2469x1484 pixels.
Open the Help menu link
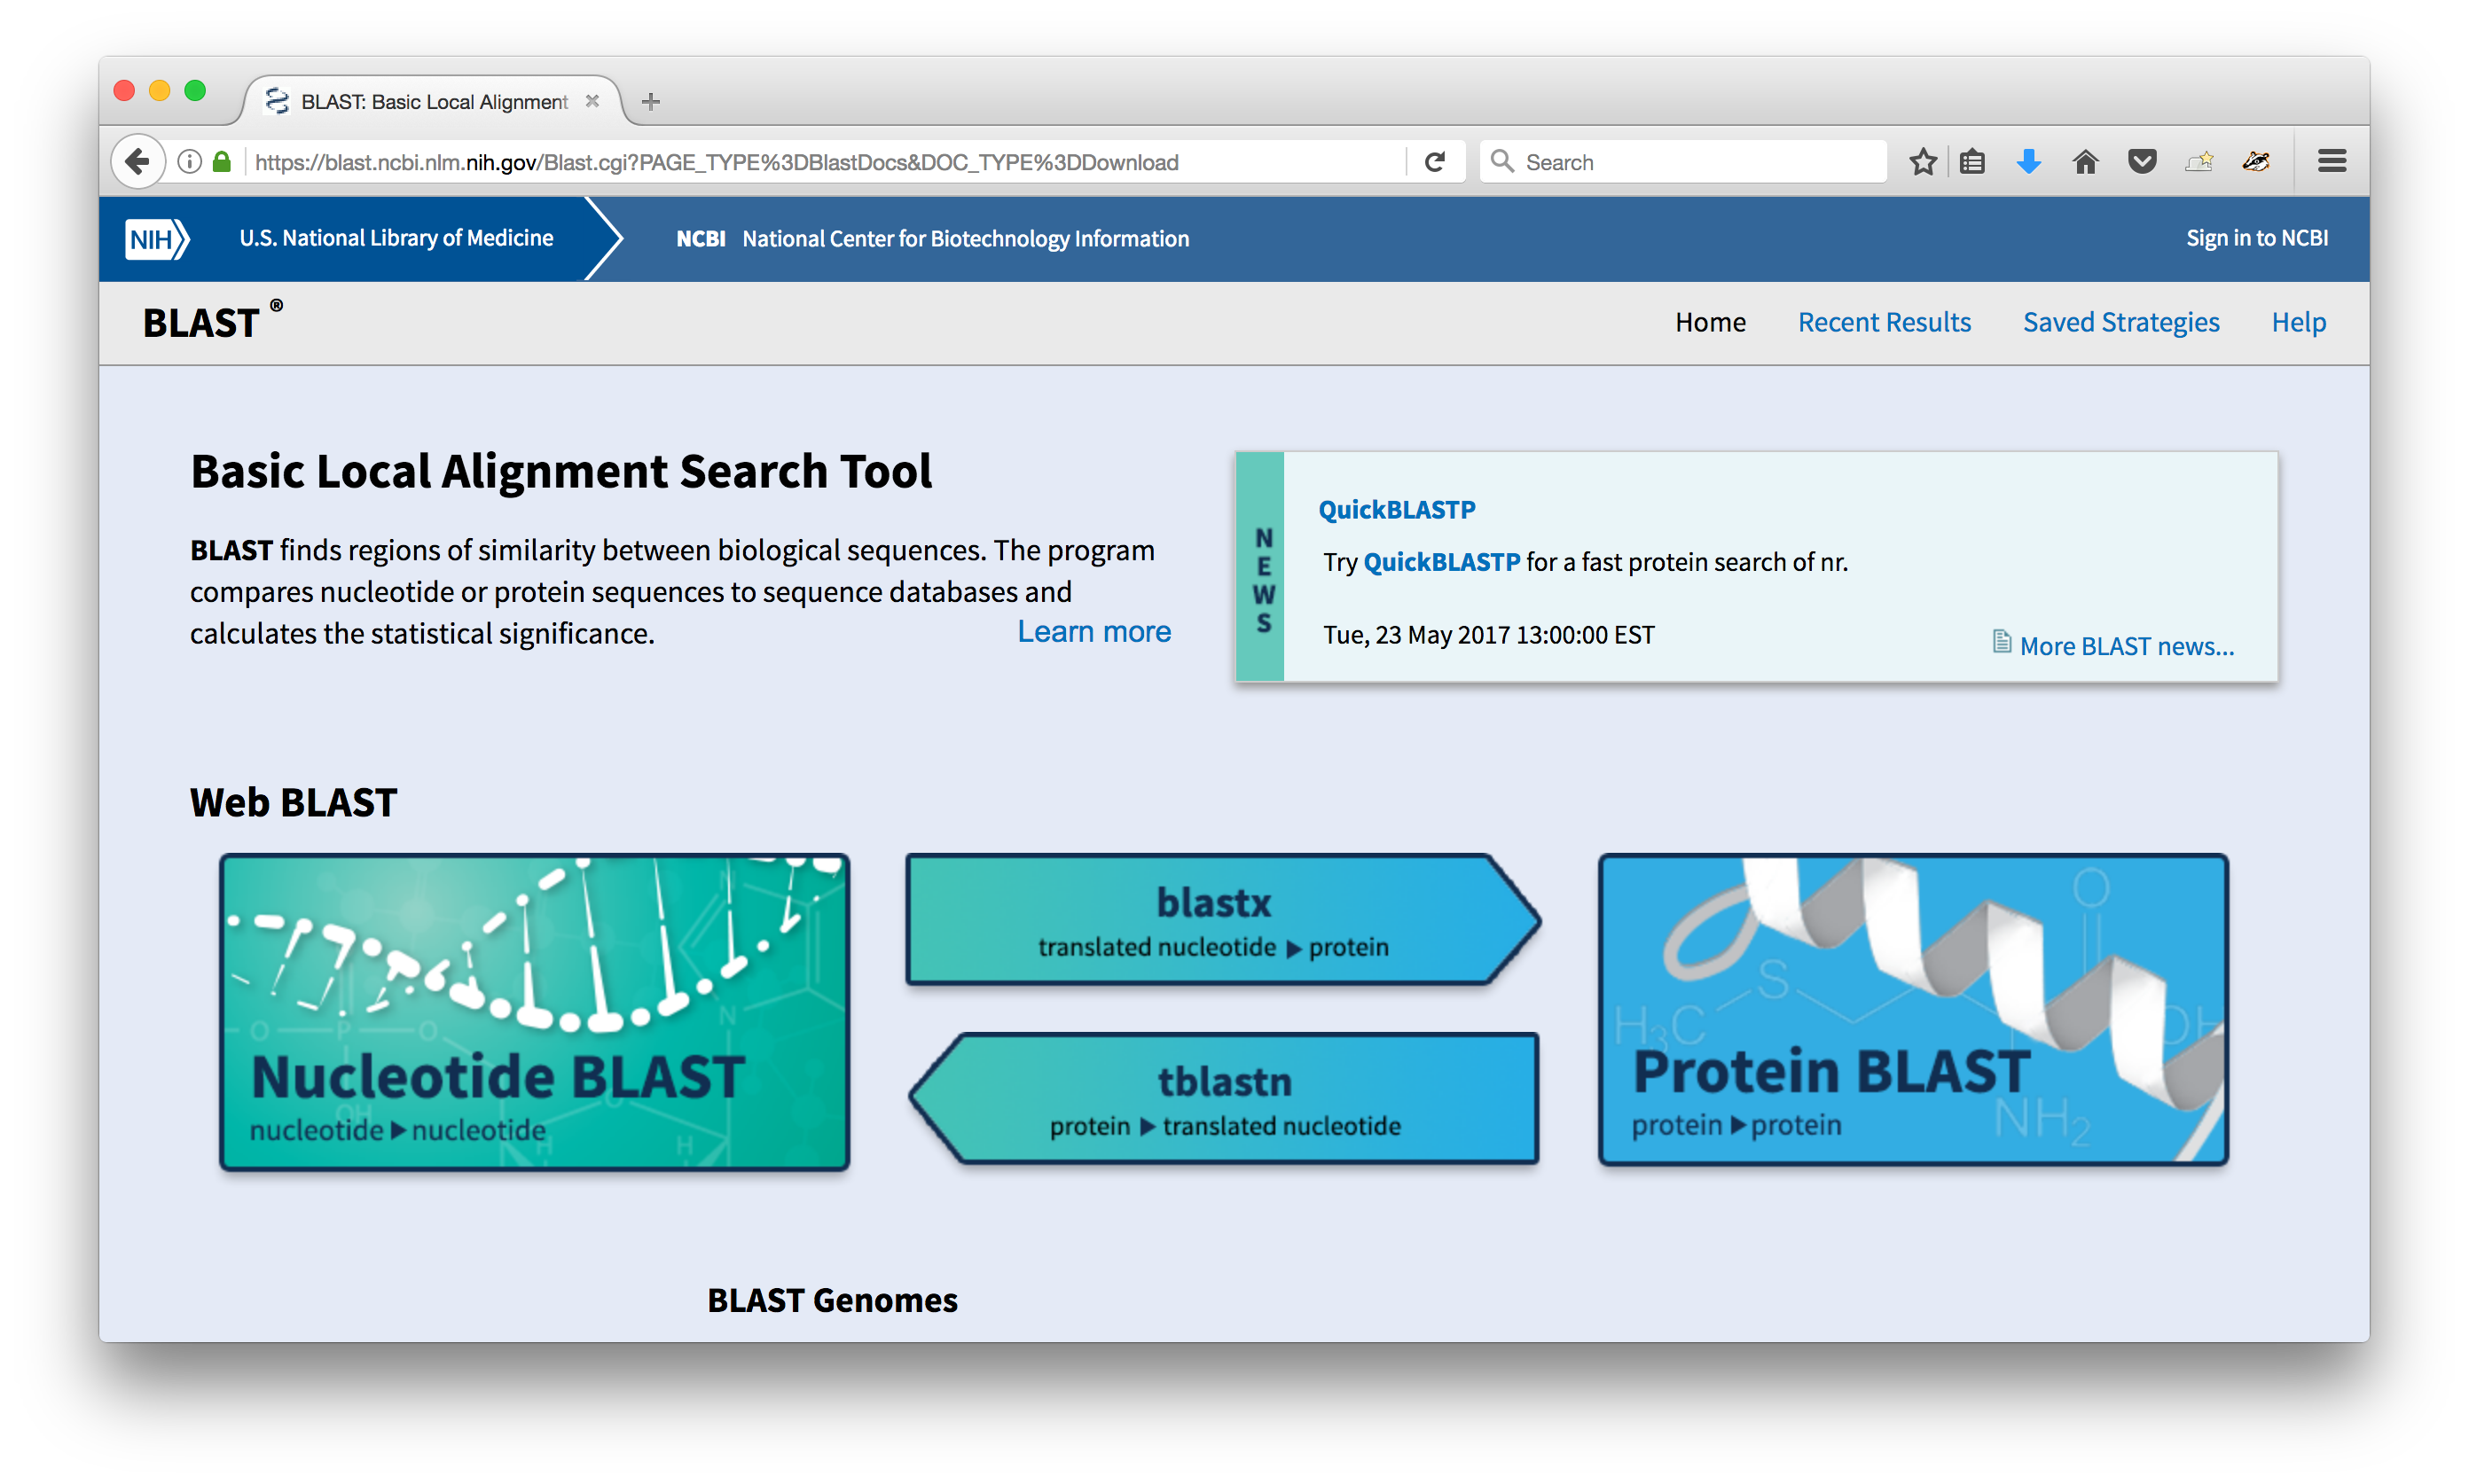[x=2298, y=322]
